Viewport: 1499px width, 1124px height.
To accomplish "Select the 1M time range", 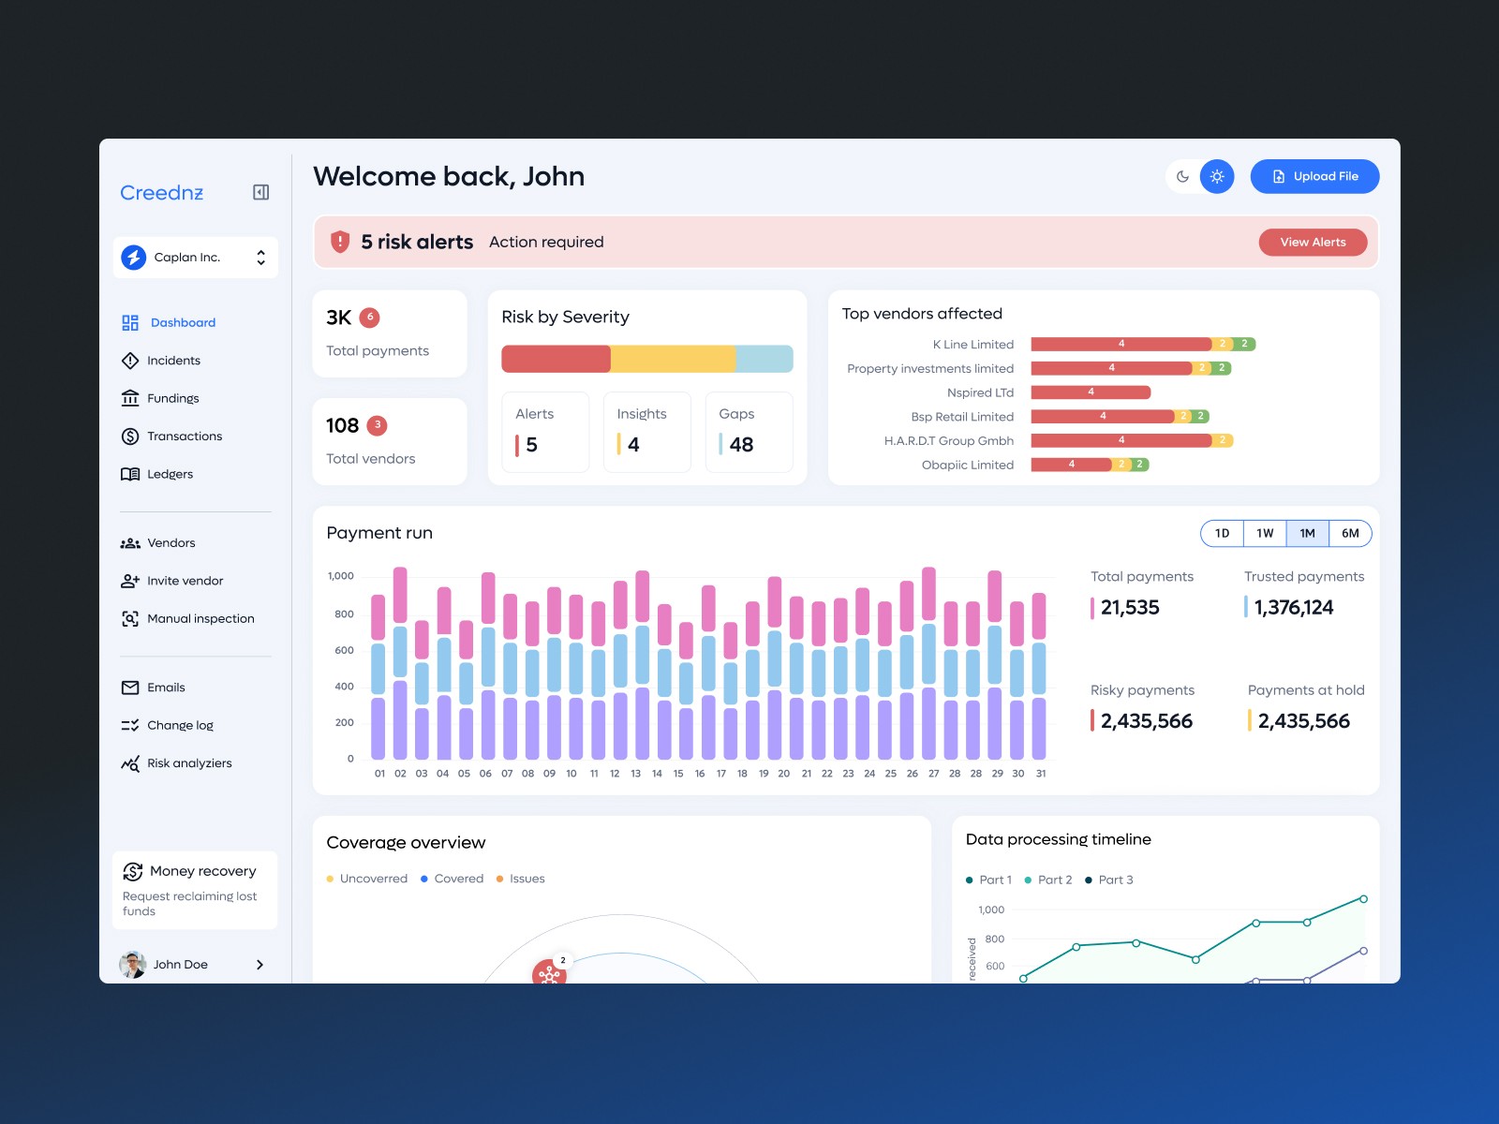I will pyautogui.click(x=1307, y=533).
